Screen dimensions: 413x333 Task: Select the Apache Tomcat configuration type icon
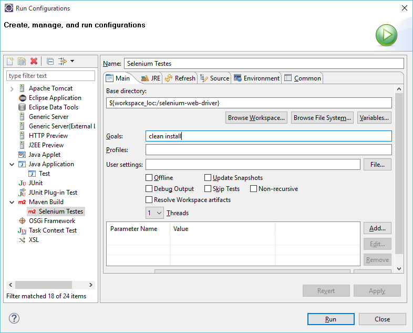(x=22, y=88)
